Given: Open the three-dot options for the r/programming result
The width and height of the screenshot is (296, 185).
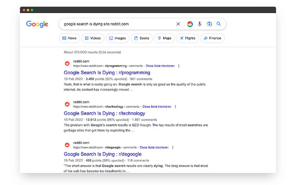Looking at the screenshot, I should click(x=179, y=66).
